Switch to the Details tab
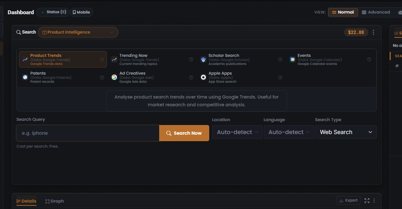402x209 pixels. [x=26, y=201]
